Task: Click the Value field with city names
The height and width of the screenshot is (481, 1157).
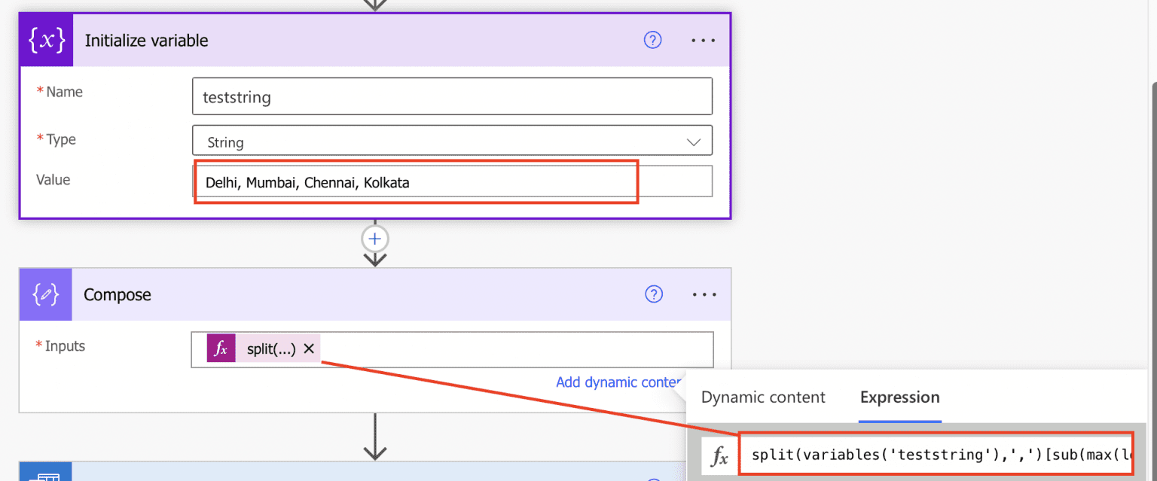Action: coord(415,181)
